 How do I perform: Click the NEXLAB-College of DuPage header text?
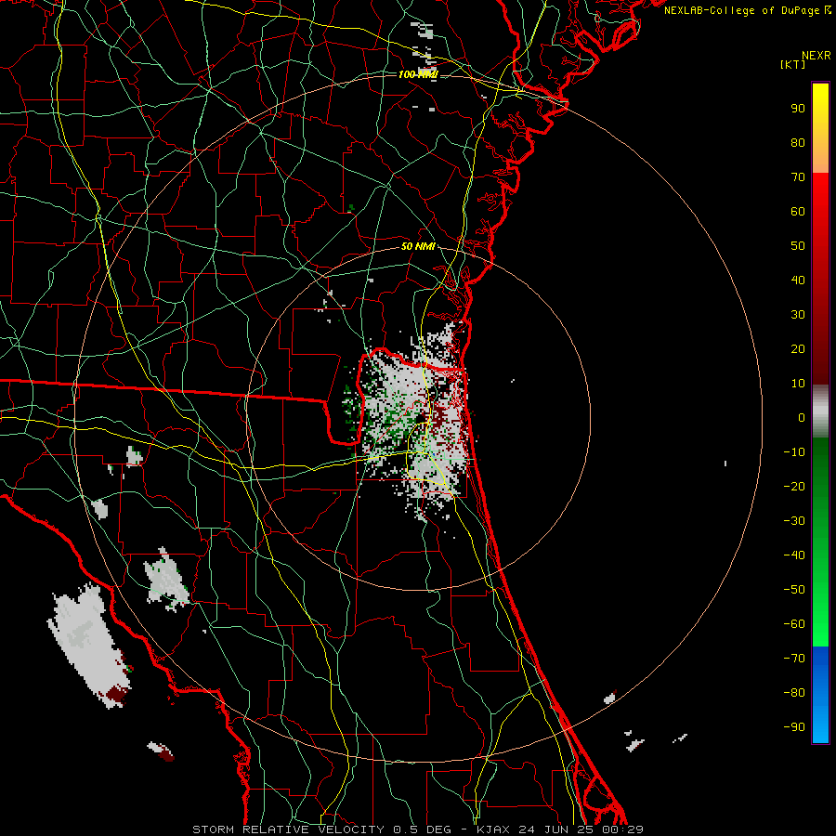[x=748, y=10]
